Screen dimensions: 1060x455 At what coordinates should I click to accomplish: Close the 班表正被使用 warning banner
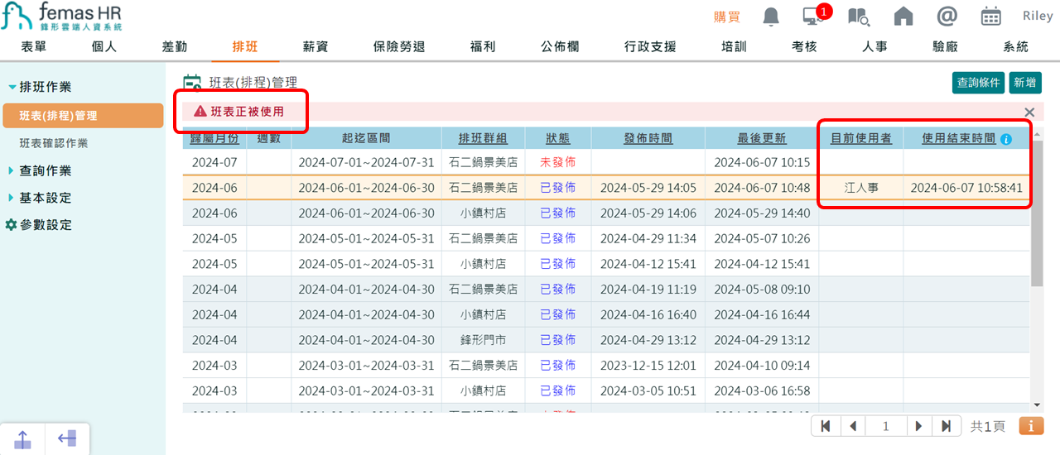click(1029, 112)
